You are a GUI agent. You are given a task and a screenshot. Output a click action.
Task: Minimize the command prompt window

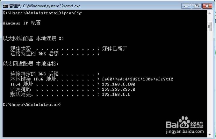(186, 6)
